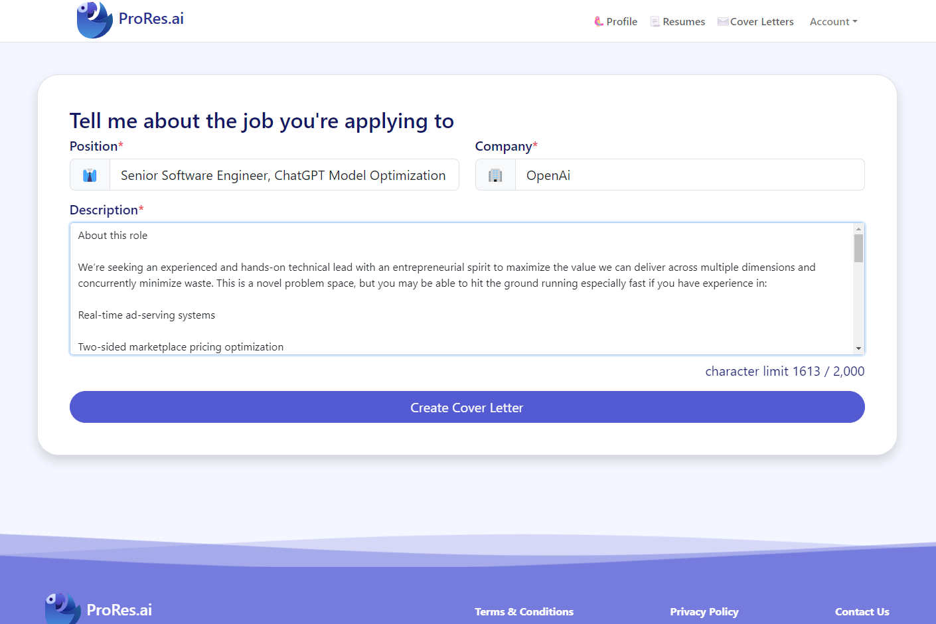936x624 pixels.
Task: Click the Create Cover Letter button
Action: click(x=467, y=407)
